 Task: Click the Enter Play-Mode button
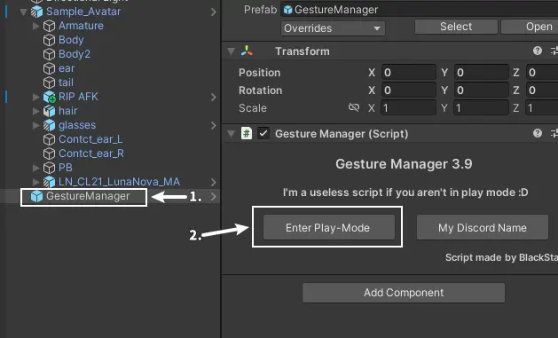[x=329, y=227]
